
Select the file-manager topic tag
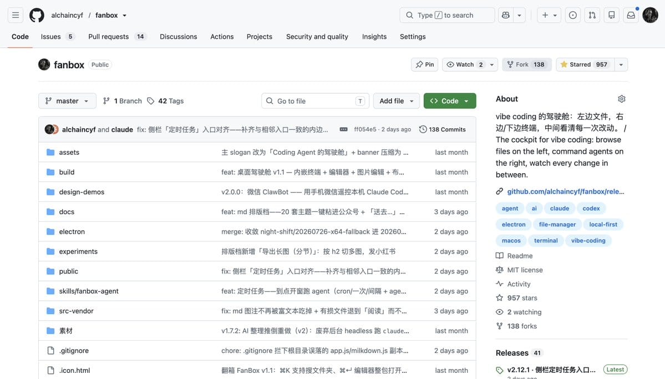[557, 225]
